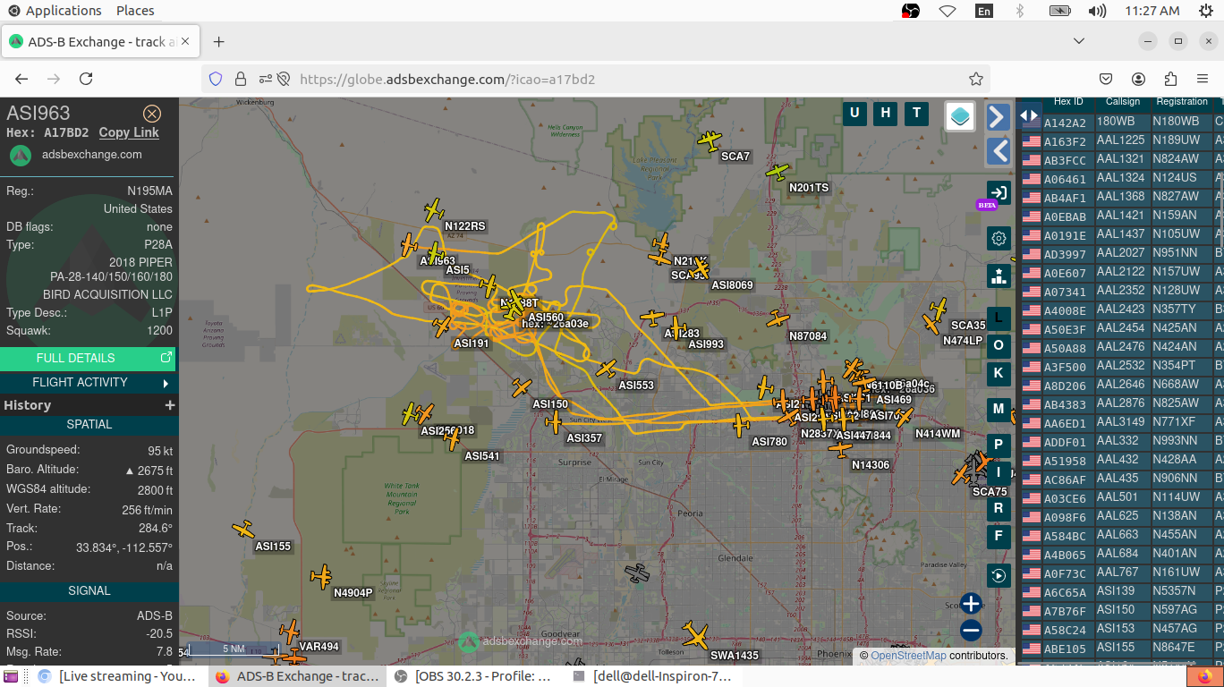Screen dimensions: 1224x687
Task: Select the N201TS aircraft icon
Action: [778, 171]
